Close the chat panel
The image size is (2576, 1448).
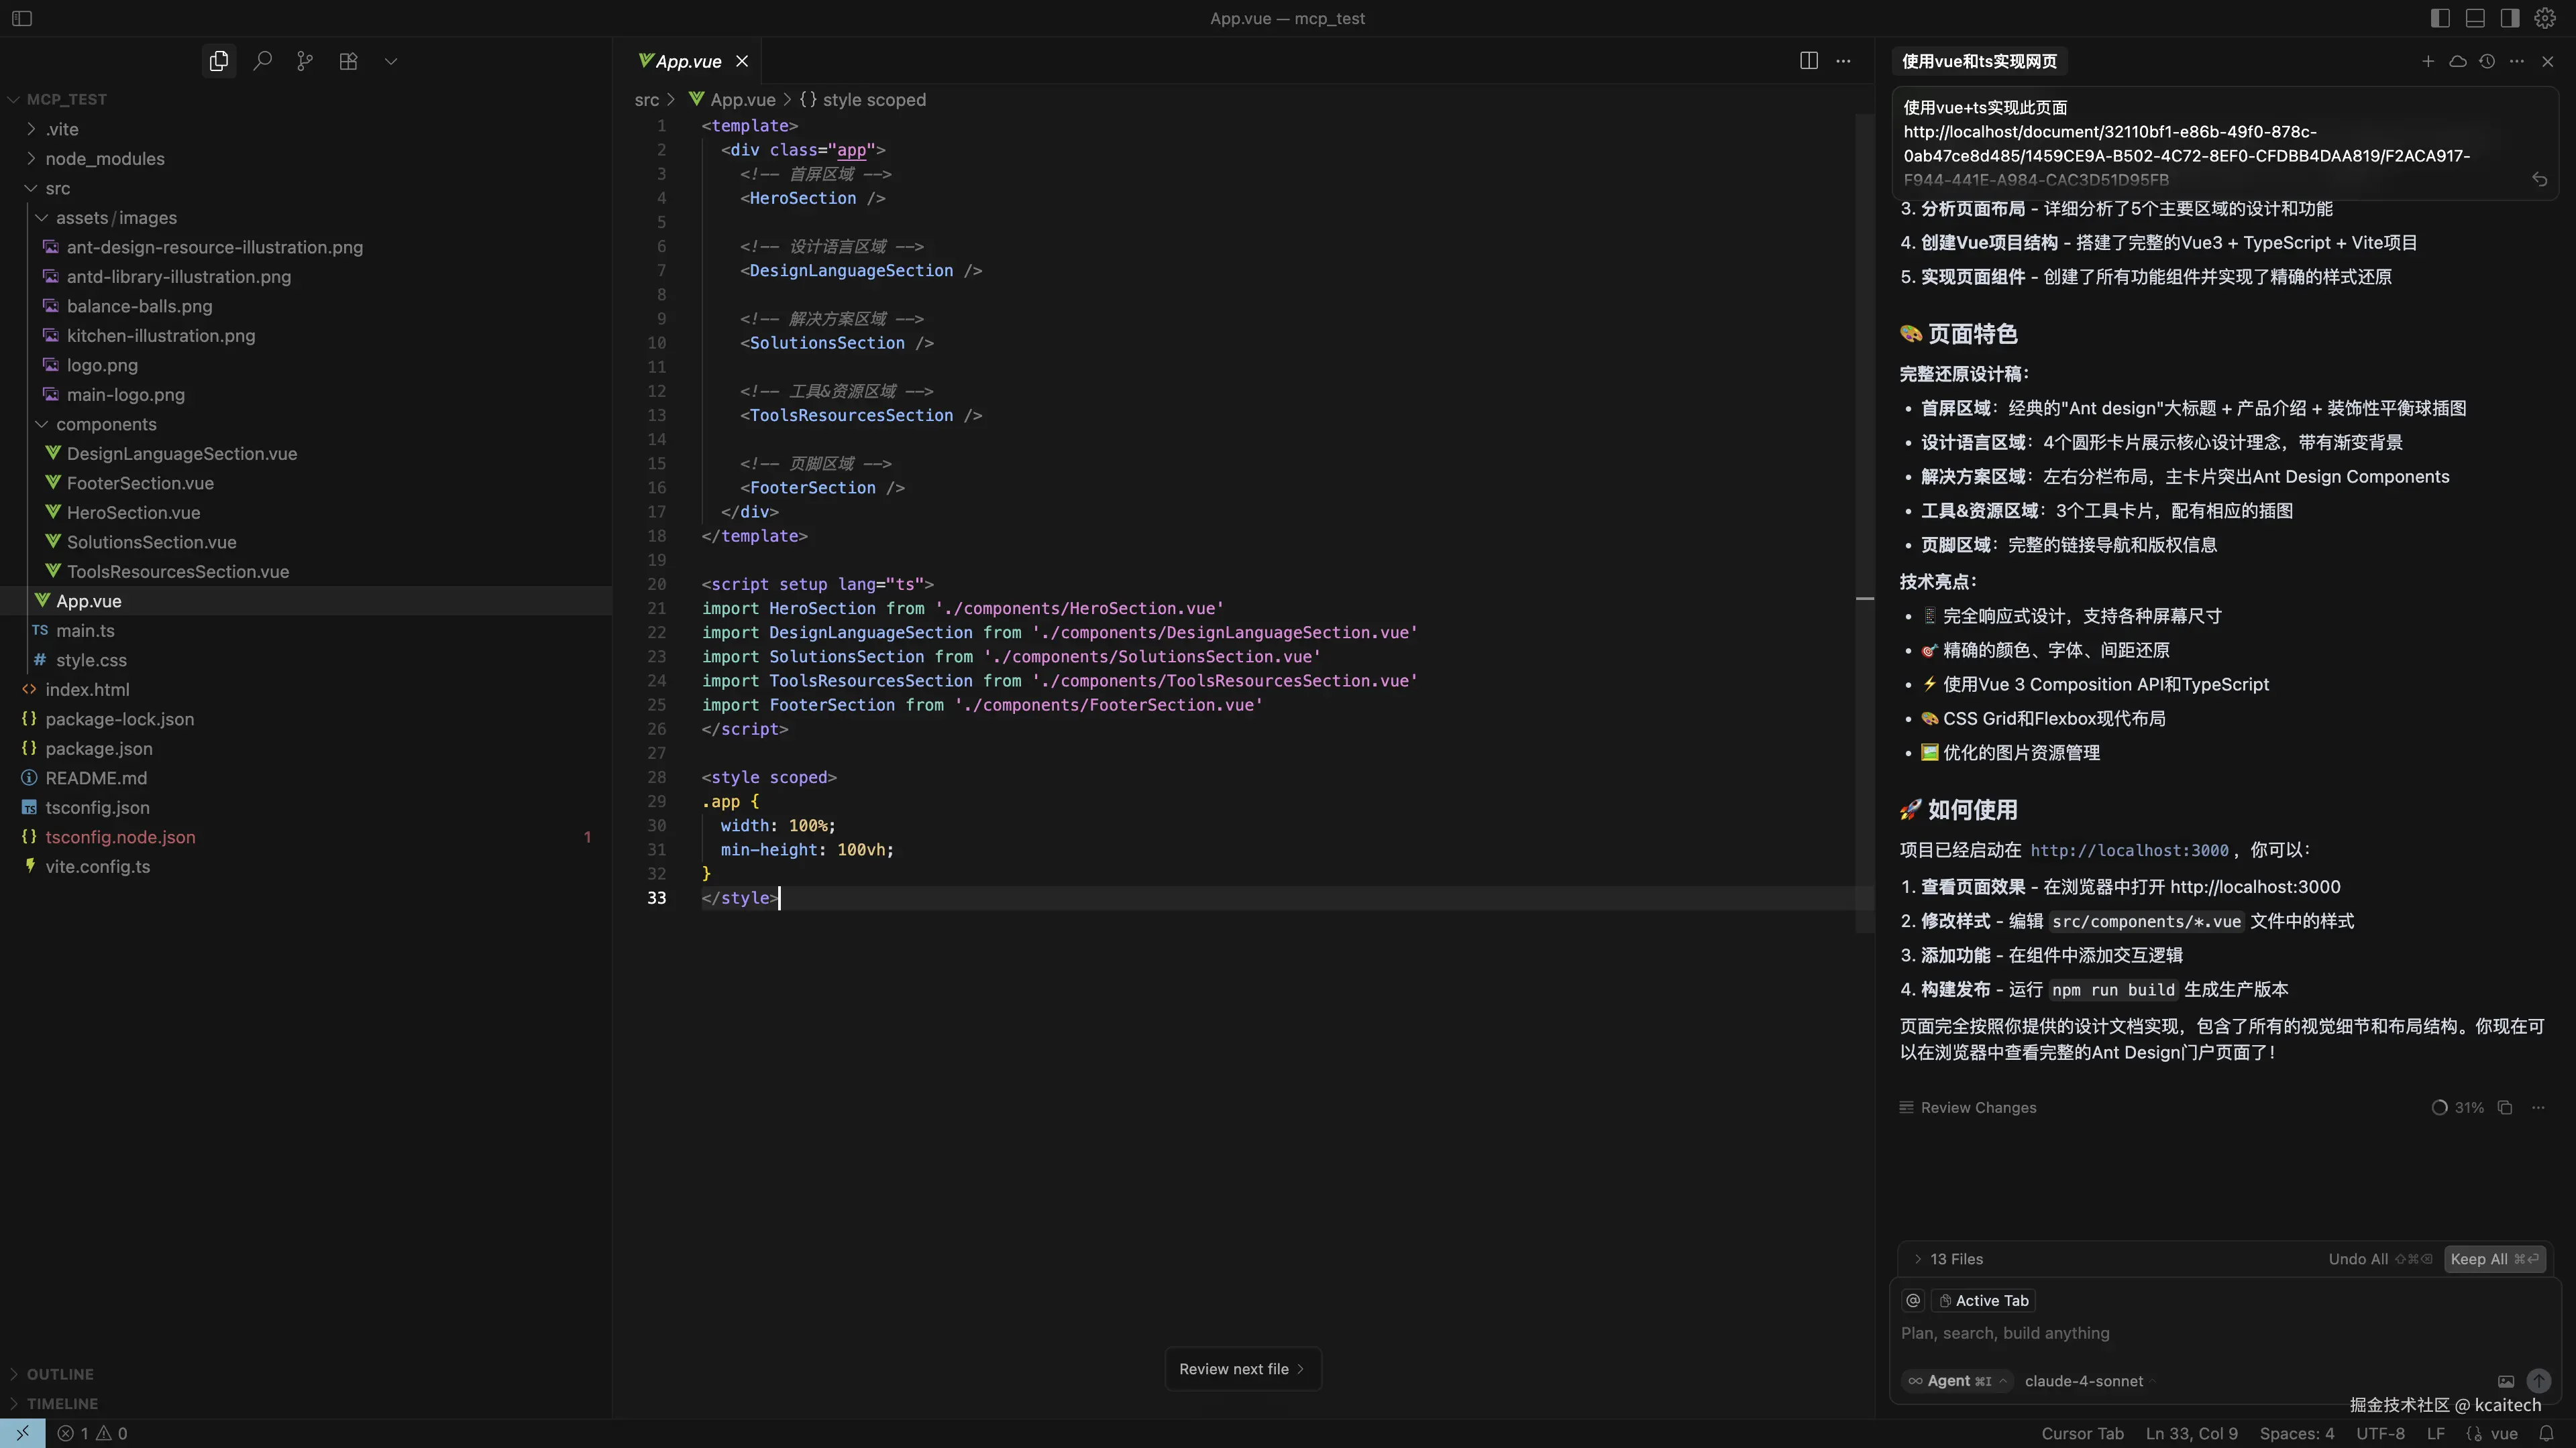pos(2547,61)
